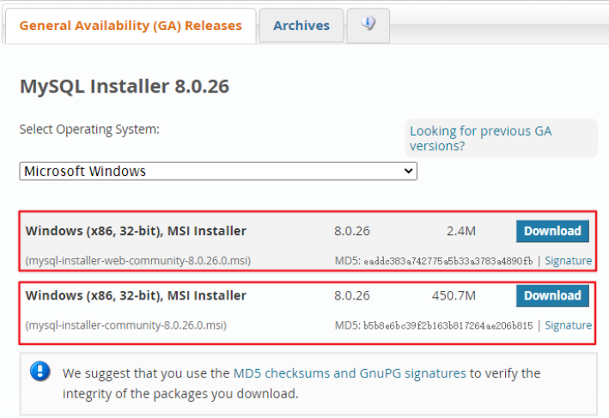609x418 pixels.
Task: Open the MD5 checksums and GnuPG signatures link
Action: (x=350, y=373)
